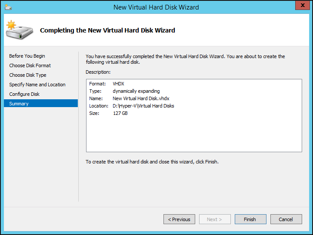Open the Choose Disk Format step
Viewport: 313px width, 235px height.
[x=30, y=65]
